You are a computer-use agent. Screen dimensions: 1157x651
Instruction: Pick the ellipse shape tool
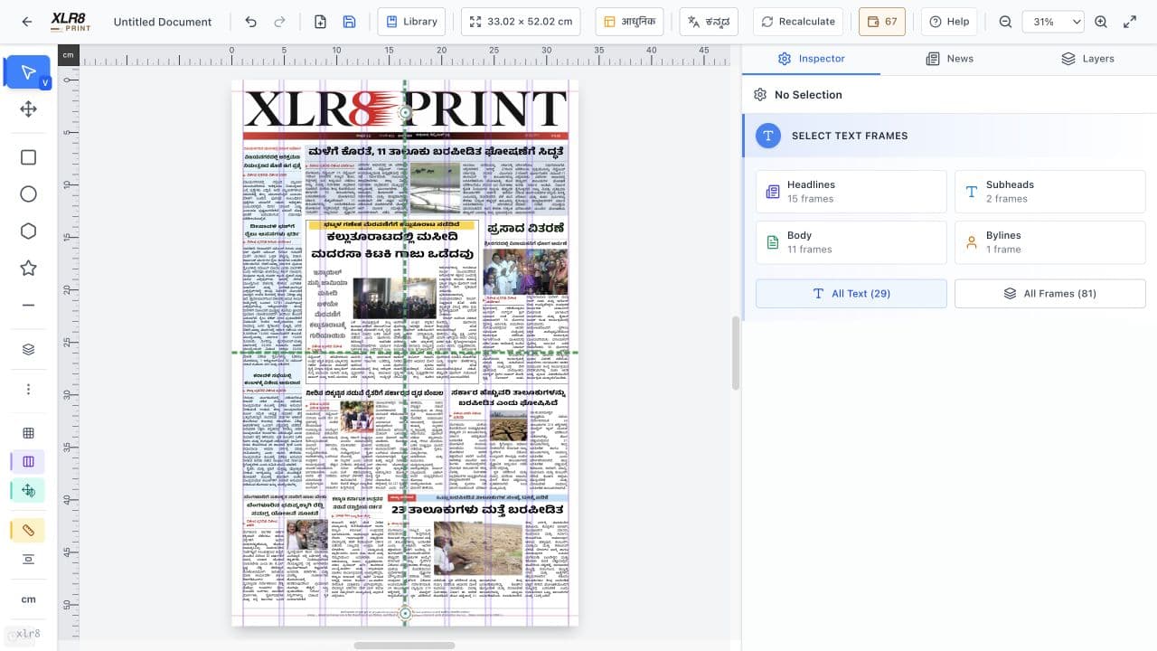click(x=28, y=194)
